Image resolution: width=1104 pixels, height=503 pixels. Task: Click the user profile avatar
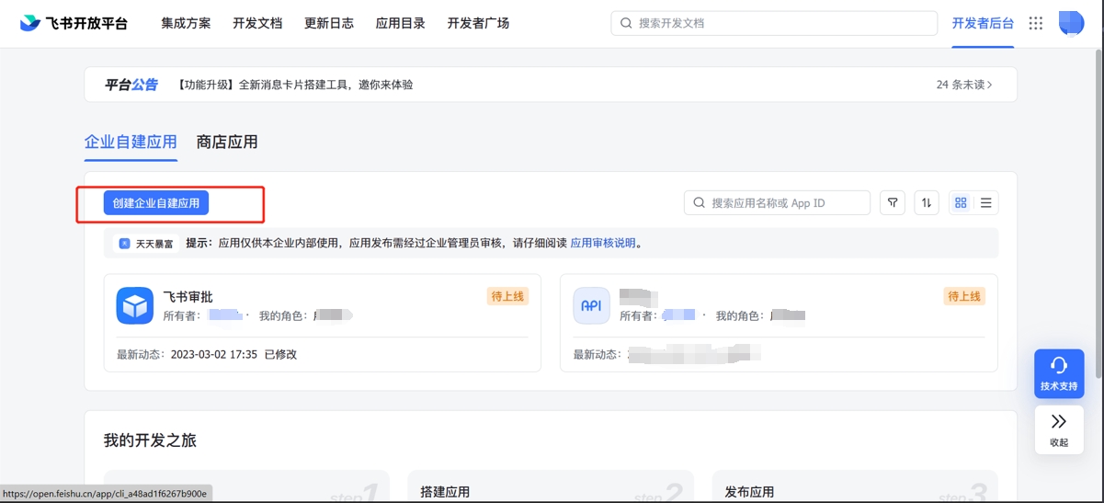(1071, 23)
